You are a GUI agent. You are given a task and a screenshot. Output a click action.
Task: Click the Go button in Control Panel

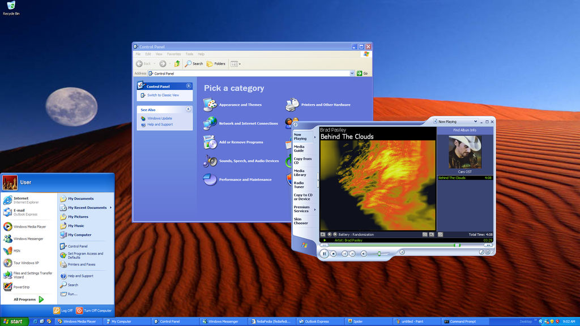(x=362, y=74)
